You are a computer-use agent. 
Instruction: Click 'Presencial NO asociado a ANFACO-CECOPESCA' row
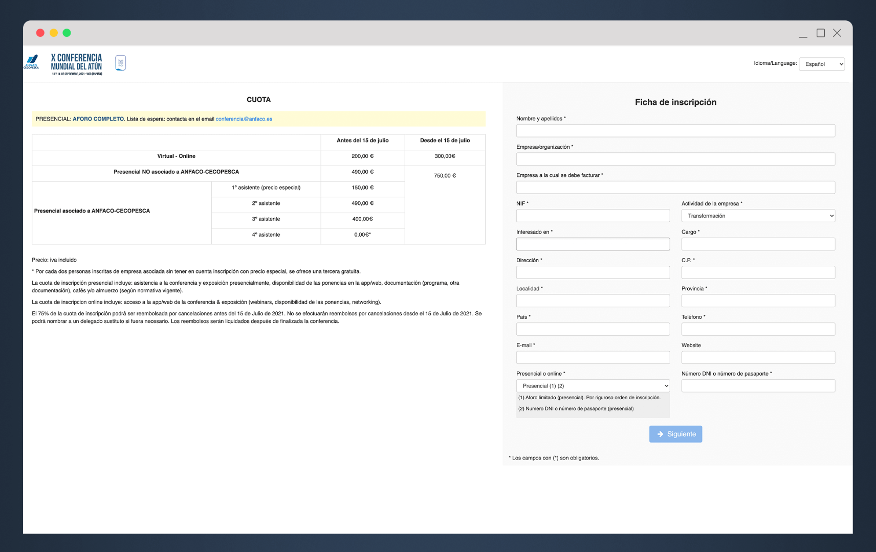177,172
